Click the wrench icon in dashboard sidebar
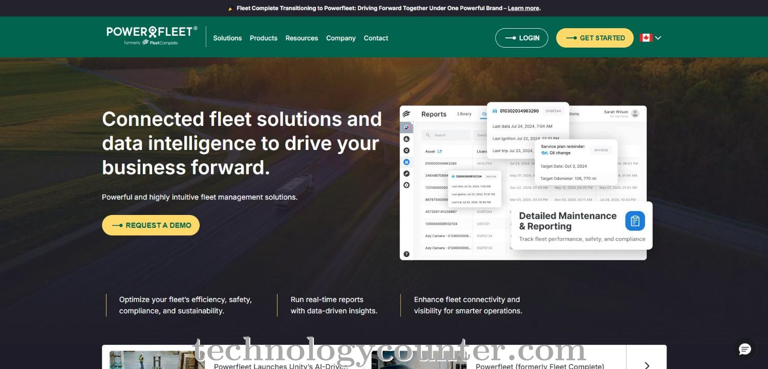The height and width of the screenshot is (369, 768). click(x=407, y=173)
